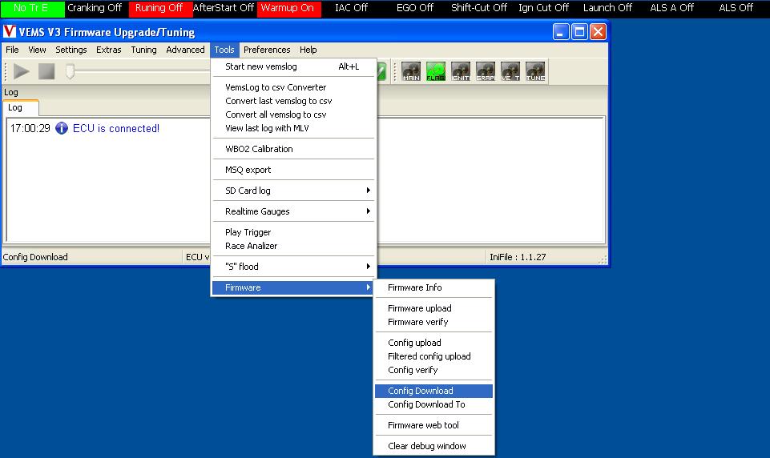Open Firmware Info
The height and width of the screenshot is (458, 770).
433,287
